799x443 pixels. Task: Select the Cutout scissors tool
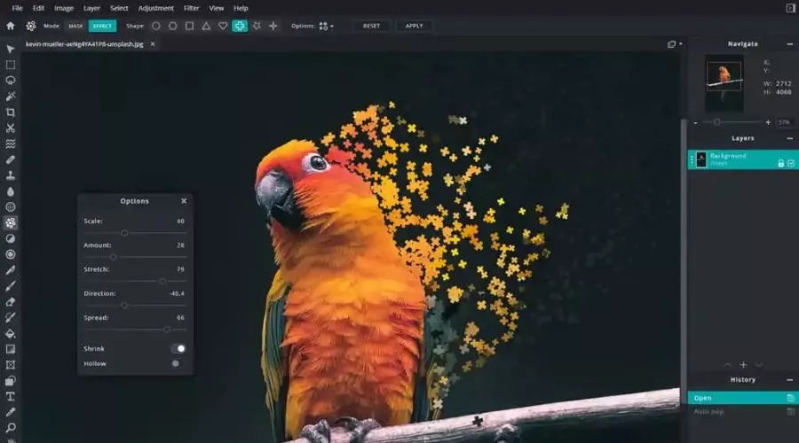point(10,128)
